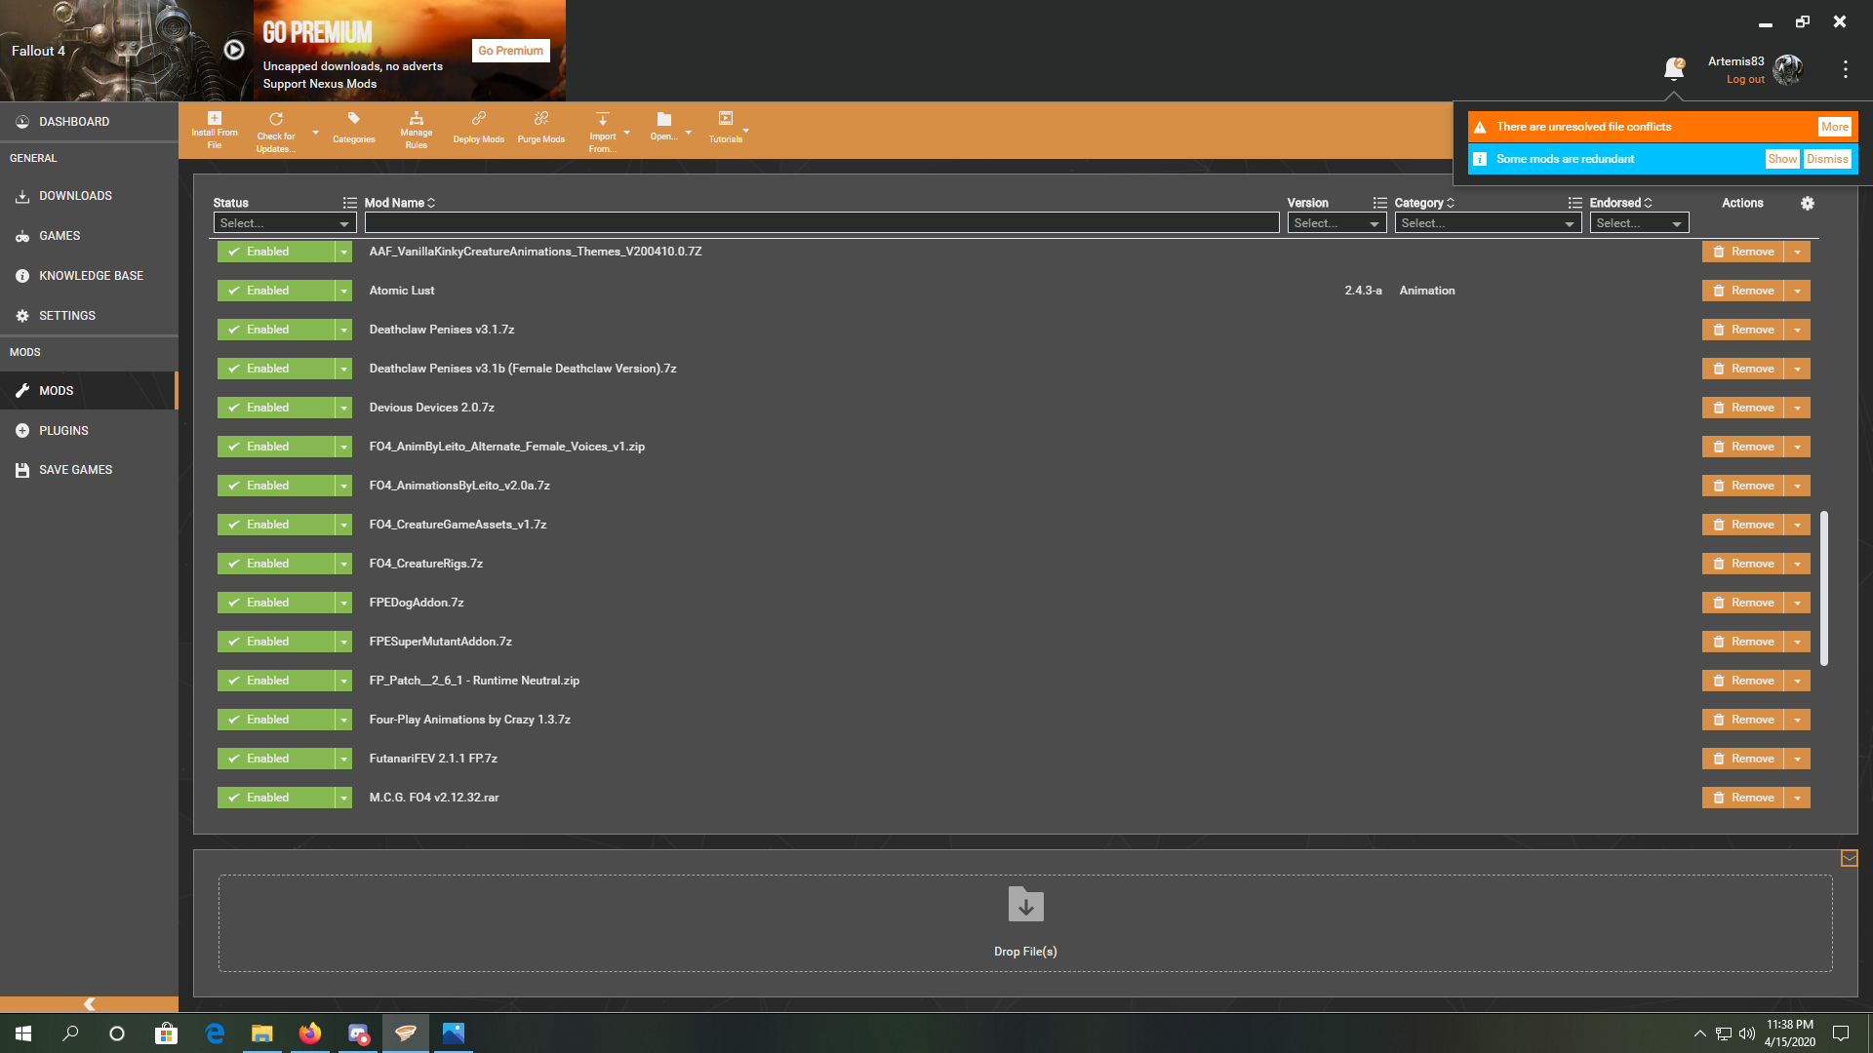Click the Drop File(s) area
The width and height of the screenshot is (1873, 1053).
click(x=1025, y=923)
